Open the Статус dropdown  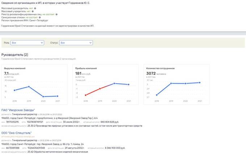pyautogui.click(x=76, y=43)
